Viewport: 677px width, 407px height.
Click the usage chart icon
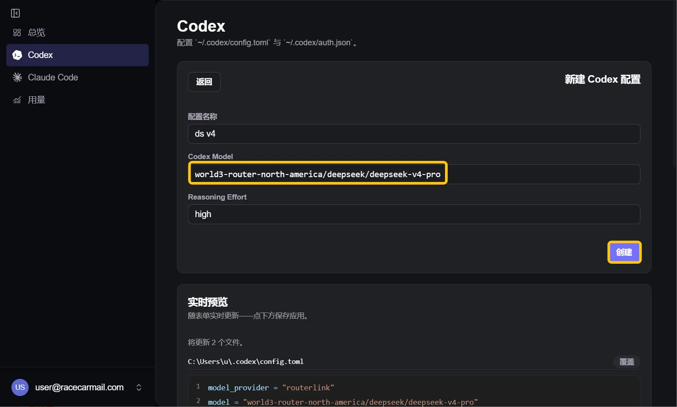[17, 100]
